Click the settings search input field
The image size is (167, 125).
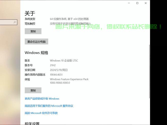[9, 22]
